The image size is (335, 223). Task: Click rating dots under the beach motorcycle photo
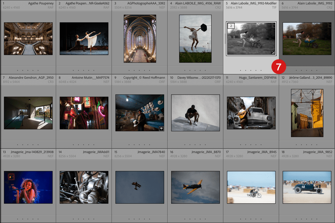(251, 219)
